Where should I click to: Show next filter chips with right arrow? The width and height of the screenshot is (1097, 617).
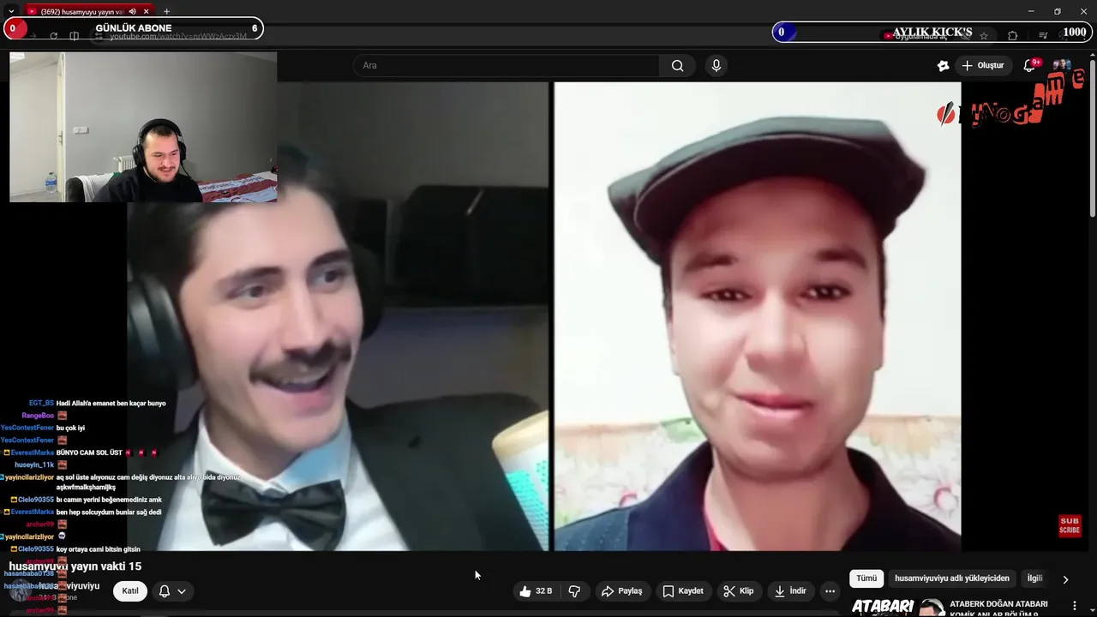tap(1065, 579)
